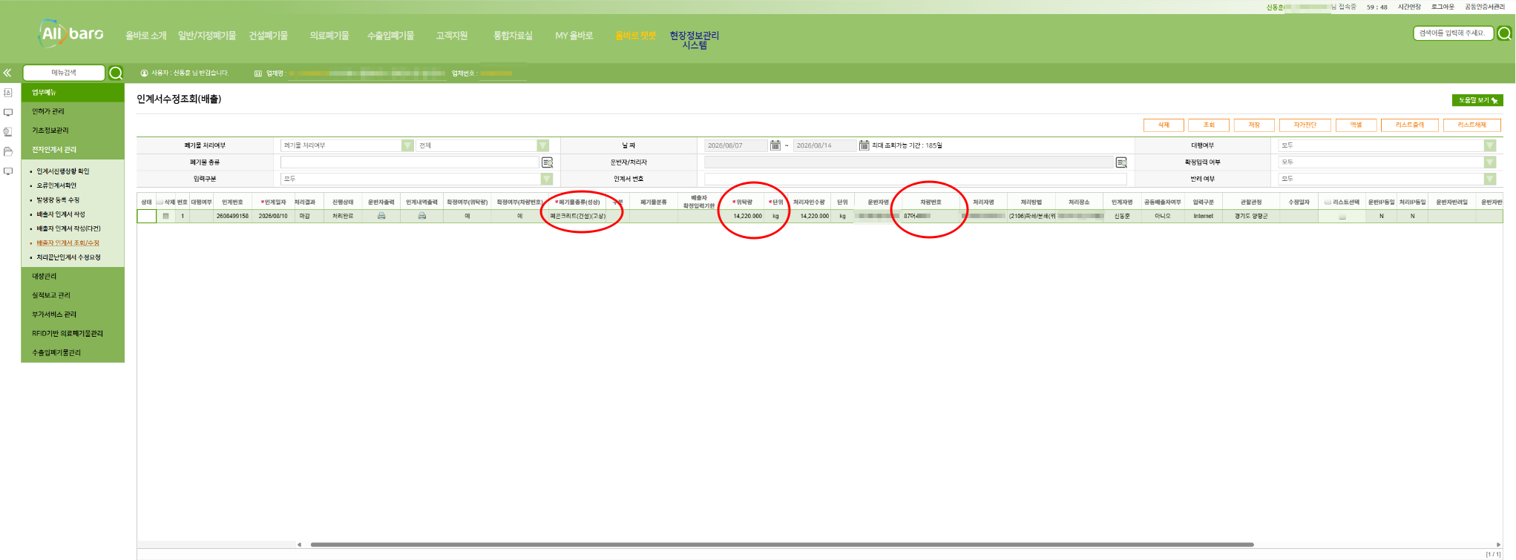This screenshot has width=1516, height=560.
Task: Click the folder icon in the left rail
Action: pos(8,151)
